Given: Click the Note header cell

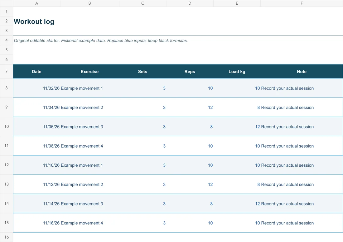Looking at the screenshot, I should point(302,72).
